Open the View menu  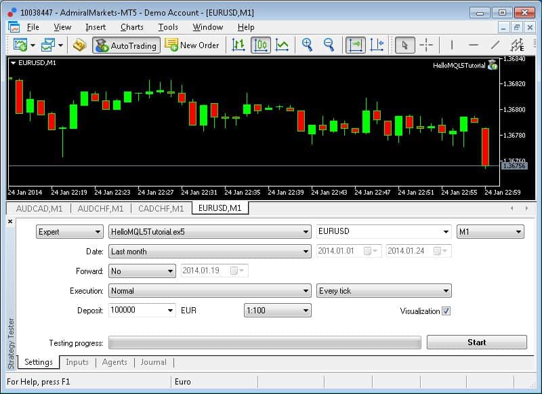62,27
